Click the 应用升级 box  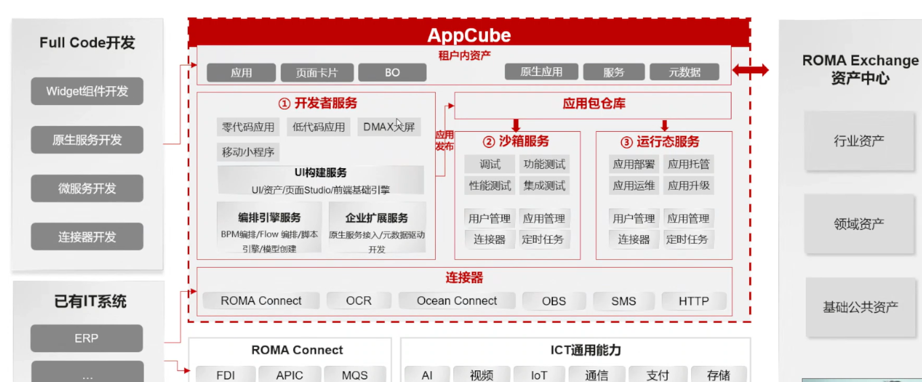[688, 186]
